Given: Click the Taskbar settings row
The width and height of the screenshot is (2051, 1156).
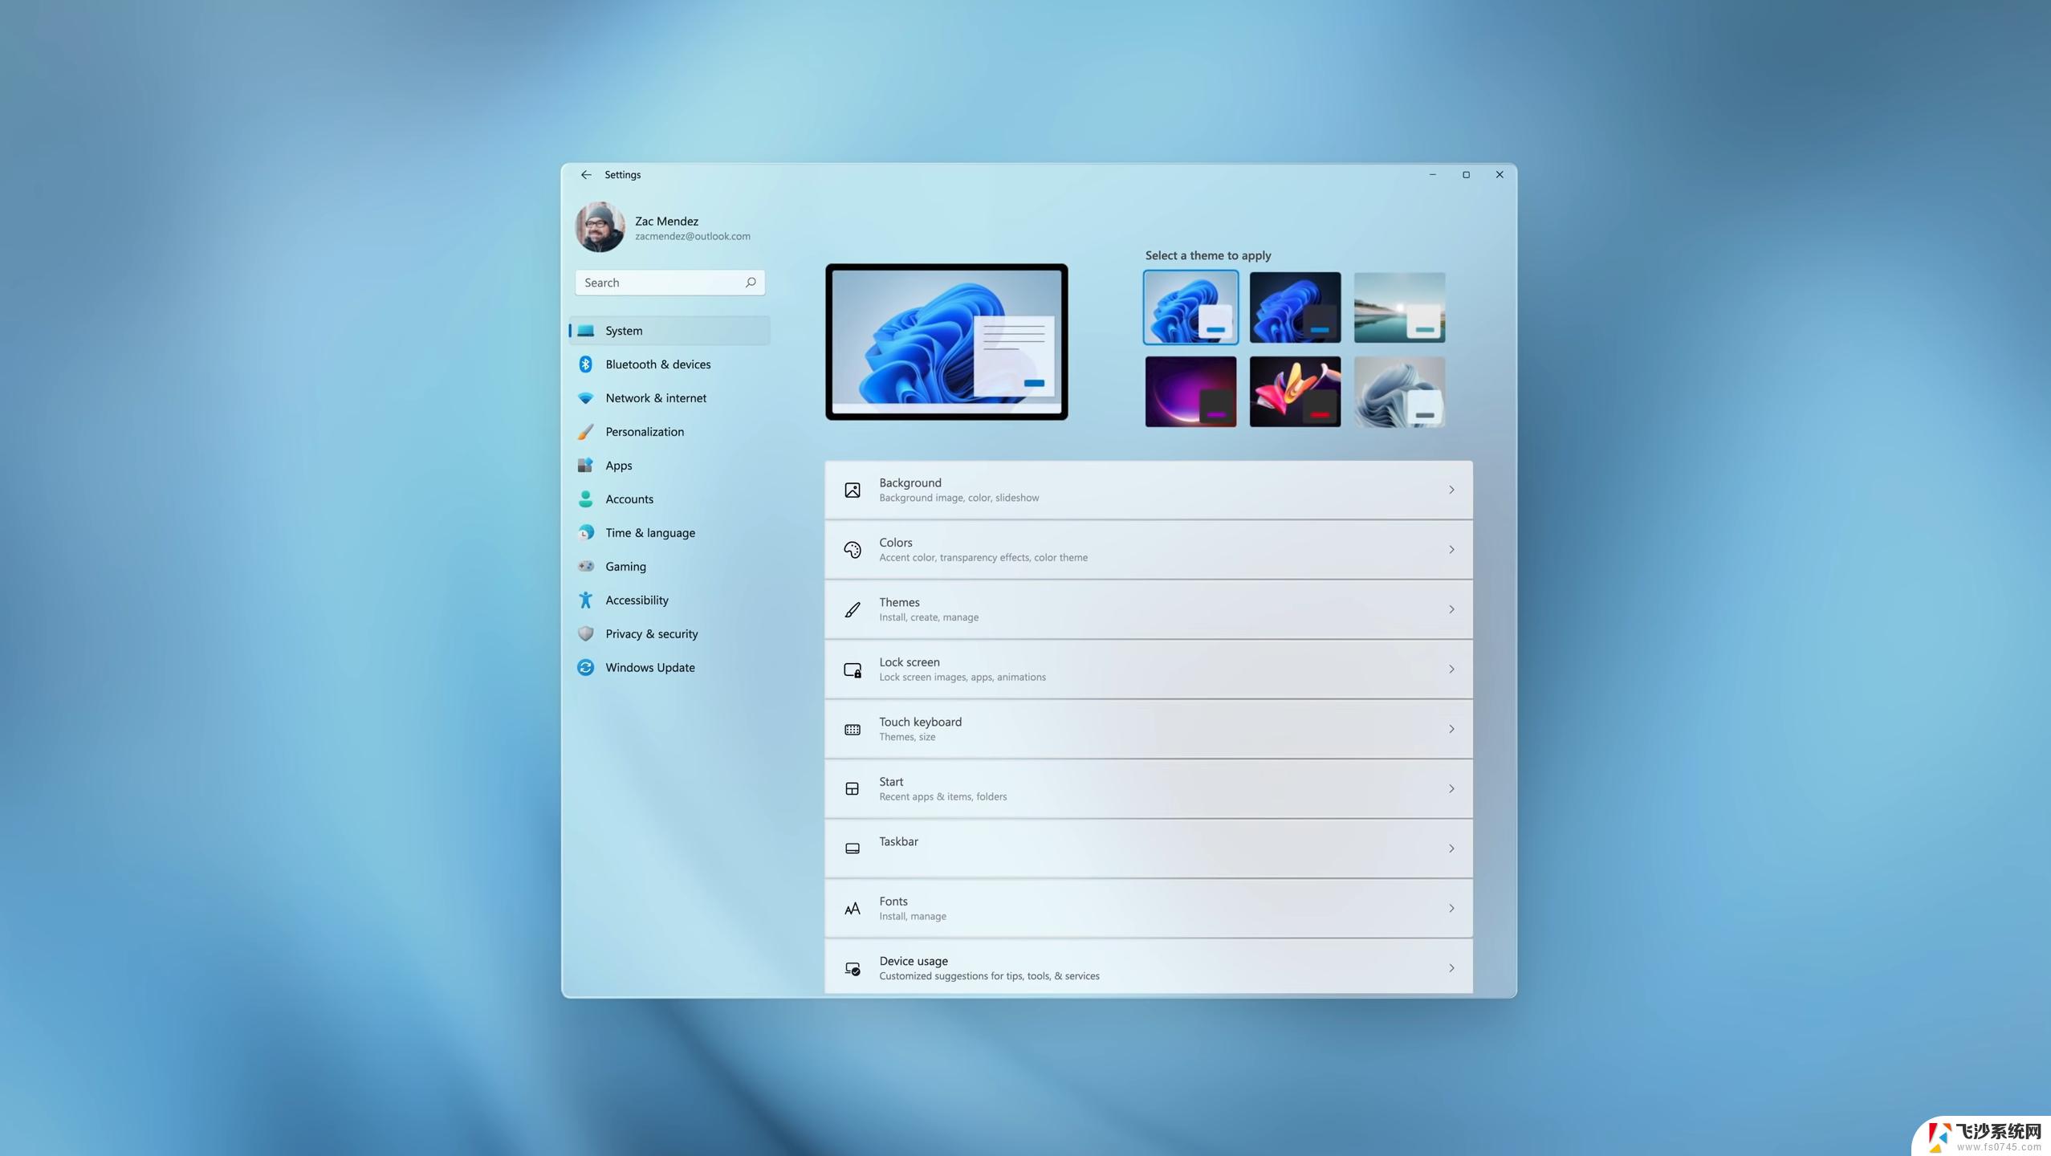Looking at the screenshot, I should click(1146, 848).
